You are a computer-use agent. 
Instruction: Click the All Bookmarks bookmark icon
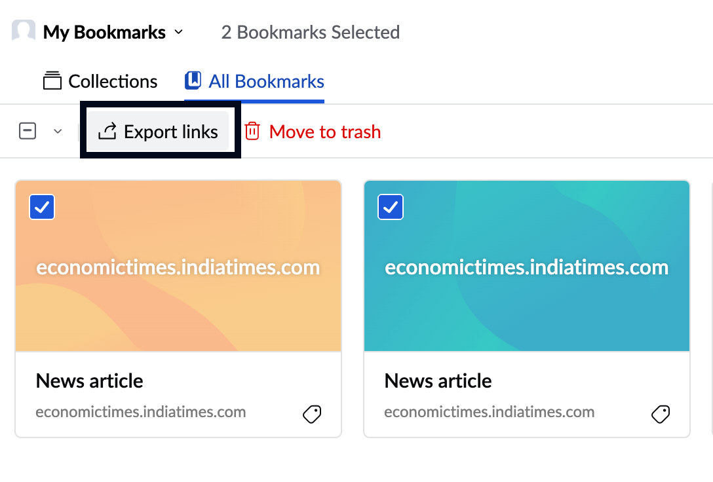[193, 81]
